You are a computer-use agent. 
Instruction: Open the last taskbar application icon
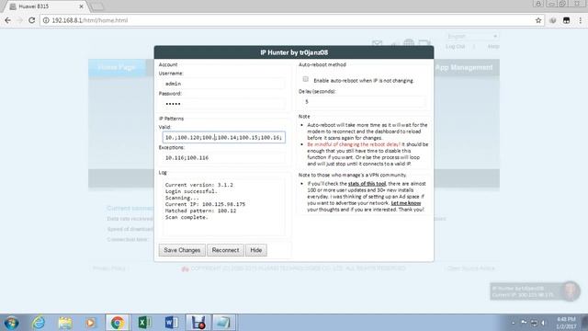(x=224, y=323)
